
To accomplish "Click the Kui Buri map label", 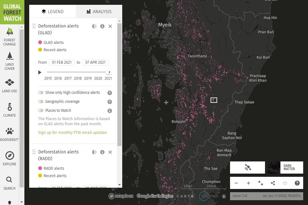I will pos(263,57).
